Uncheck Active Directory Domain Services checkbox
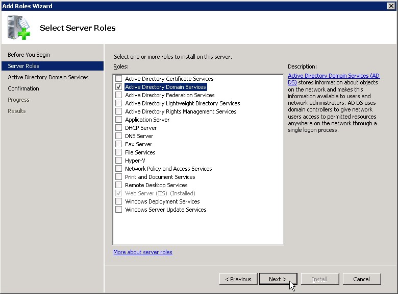 (119, 87)
